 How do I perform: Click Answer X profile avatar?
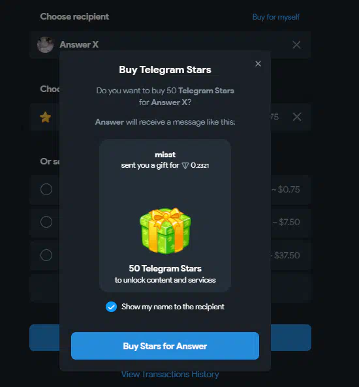(x=45, y=44)
